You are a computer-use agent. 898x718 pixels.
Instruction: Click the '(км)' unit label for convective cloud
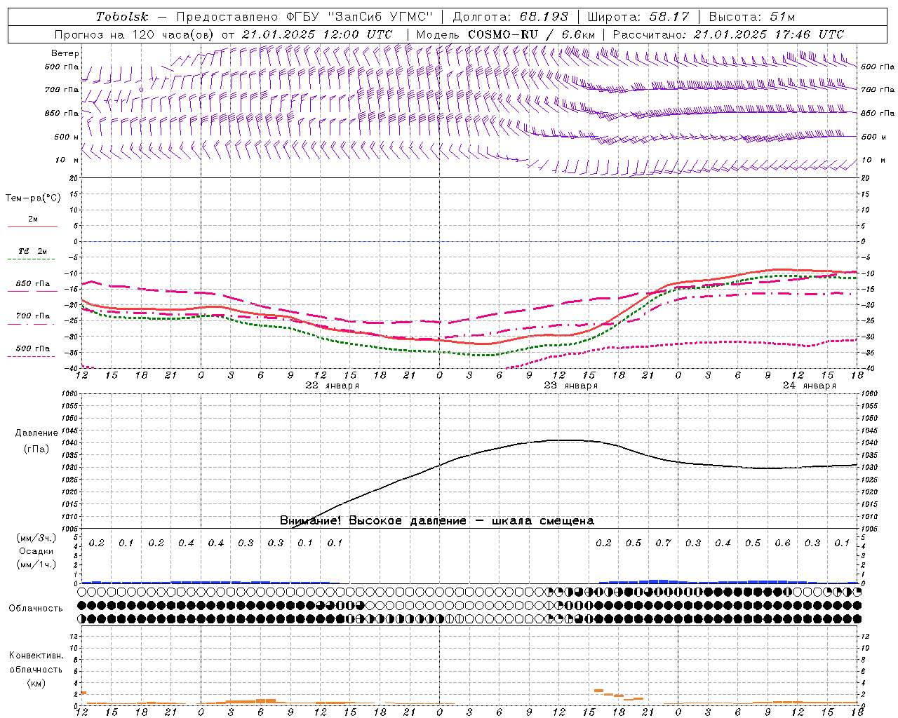(36, 683)
